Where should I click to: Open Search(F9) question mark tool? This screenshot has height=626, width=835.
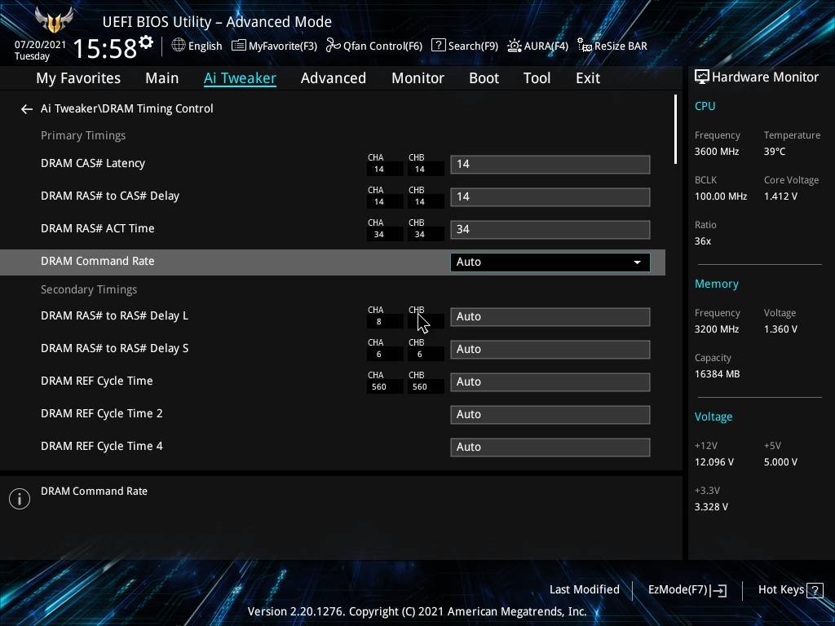point(464,46)
